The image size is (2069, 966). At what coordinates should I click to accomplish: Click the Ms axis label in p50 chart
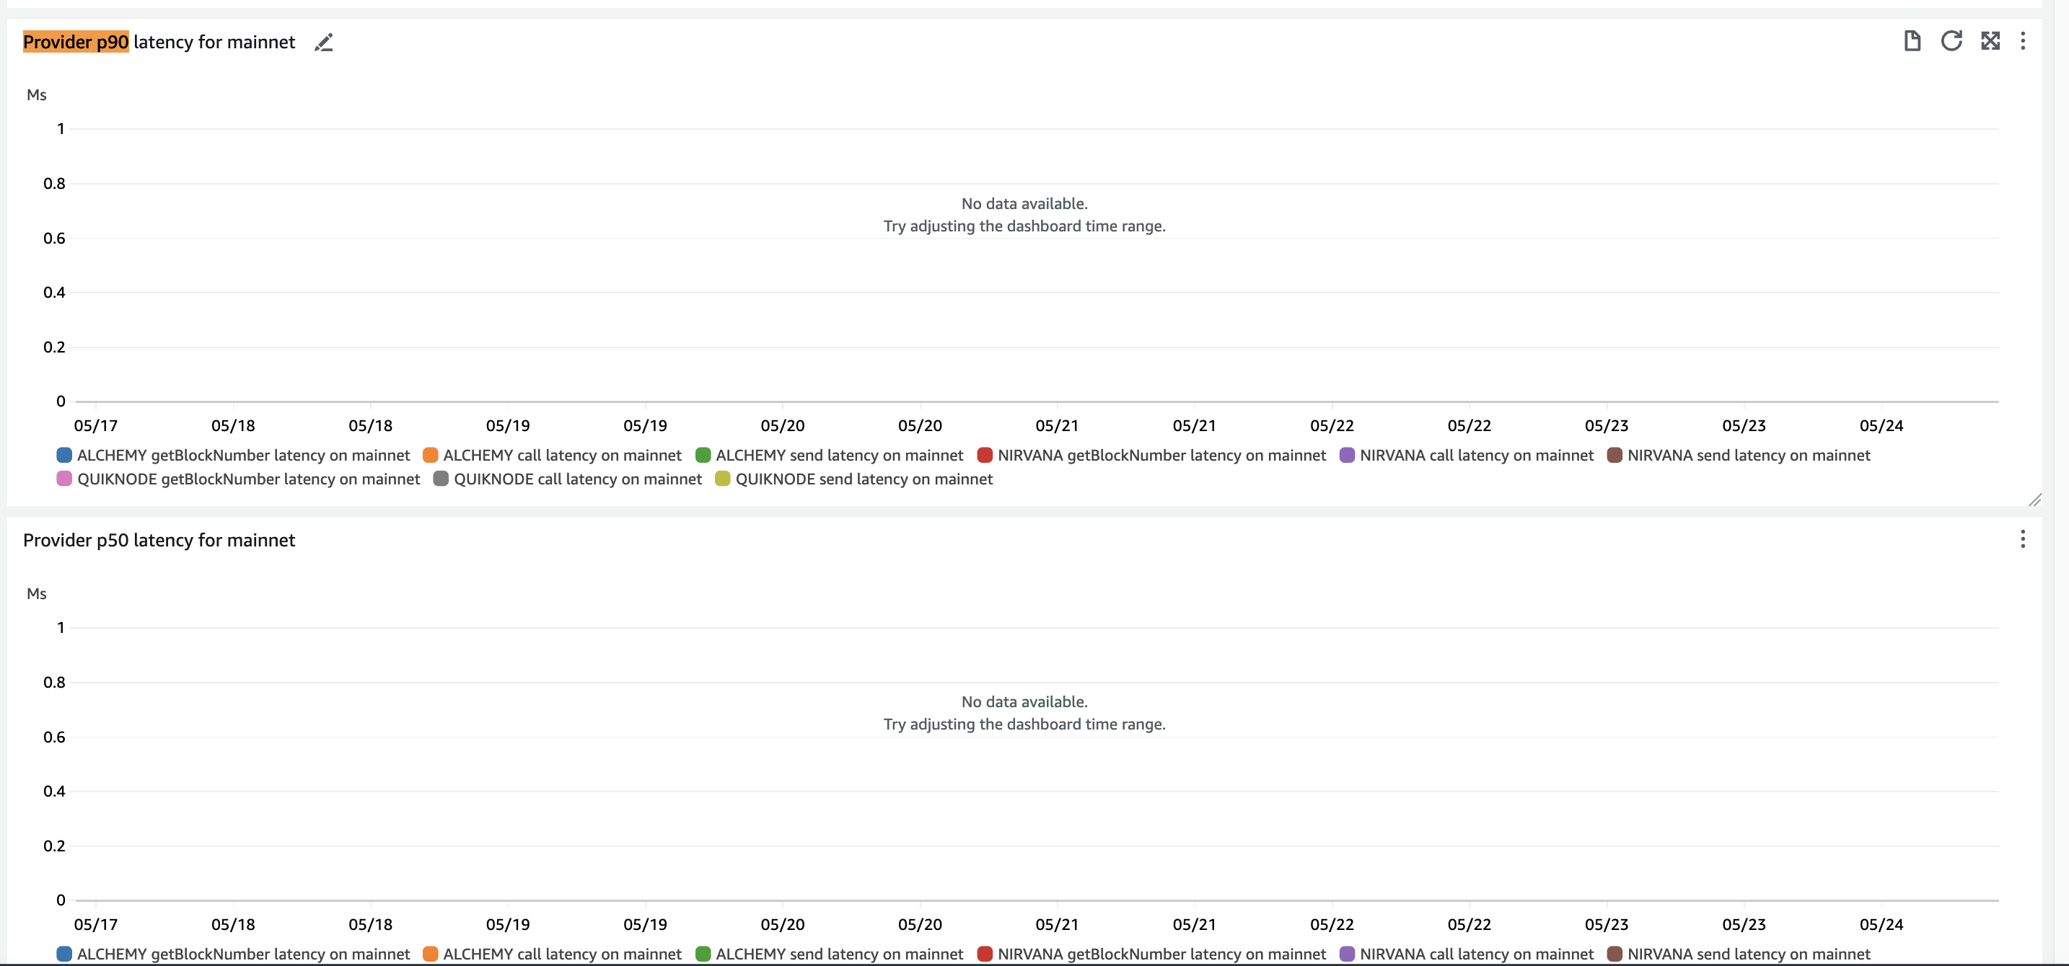tap(37, 594)
